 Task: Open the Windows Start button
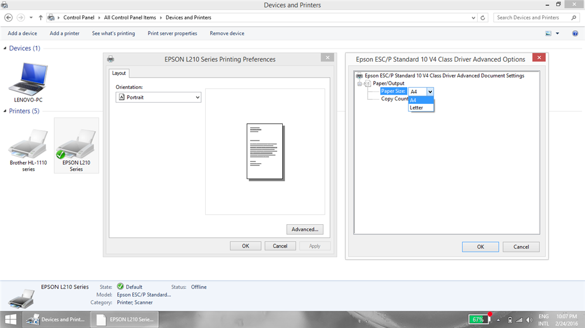pos(10,319)
